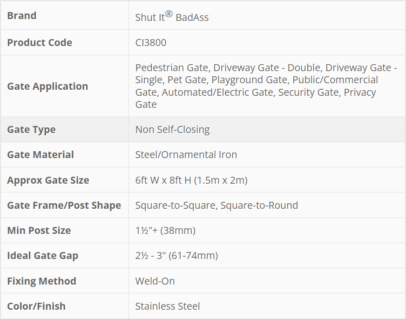Viewport: 406px width, 319px height.
Task: Click the Approx Gate Size label
Action: pyautogui.click(x=48, y=180)
